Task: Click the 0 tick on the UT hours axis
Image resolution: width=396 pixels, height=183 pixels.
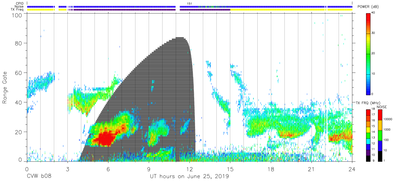Action: click(x=27, y=169)
